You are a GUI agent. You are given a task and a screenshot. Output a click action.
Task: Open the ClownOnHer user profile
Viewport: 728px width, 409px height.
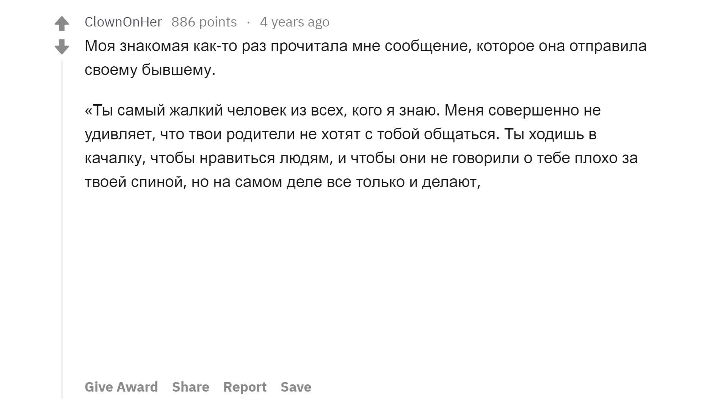[x=123, y=22]
